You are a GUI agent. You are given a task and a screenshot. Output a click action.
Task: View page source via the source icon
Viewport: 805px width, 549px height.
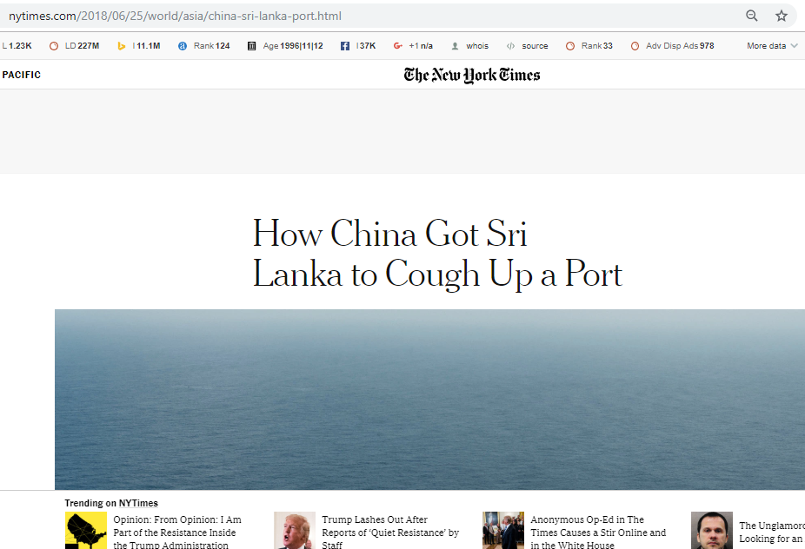tap(510, 46)
